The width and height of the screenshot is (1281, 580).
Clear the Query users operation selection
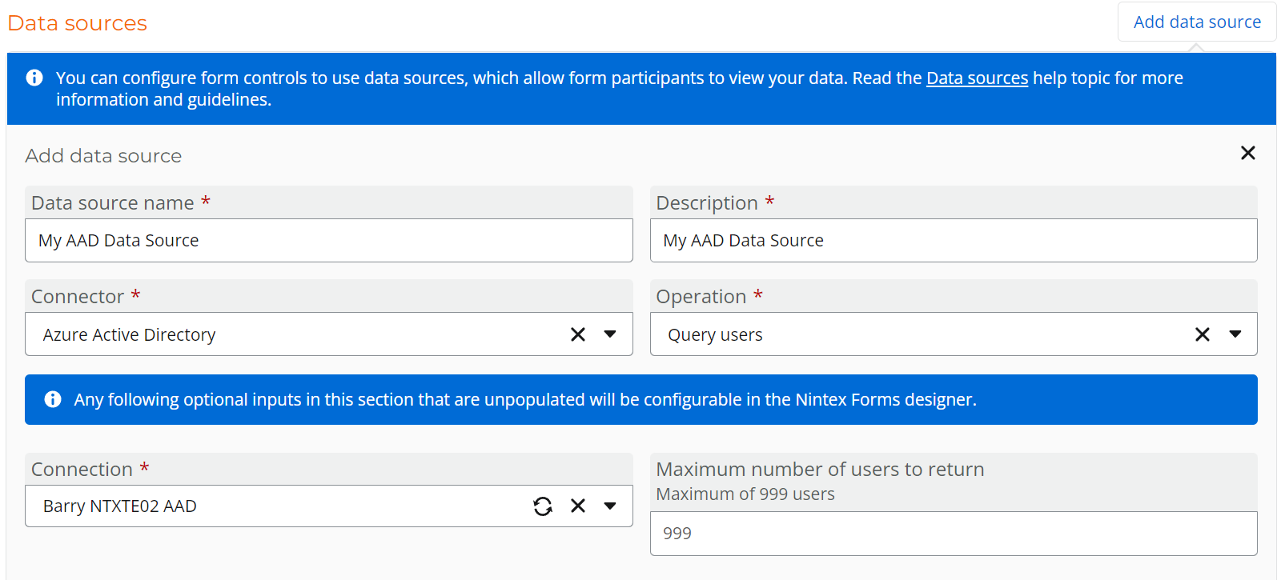(1203, 334)
